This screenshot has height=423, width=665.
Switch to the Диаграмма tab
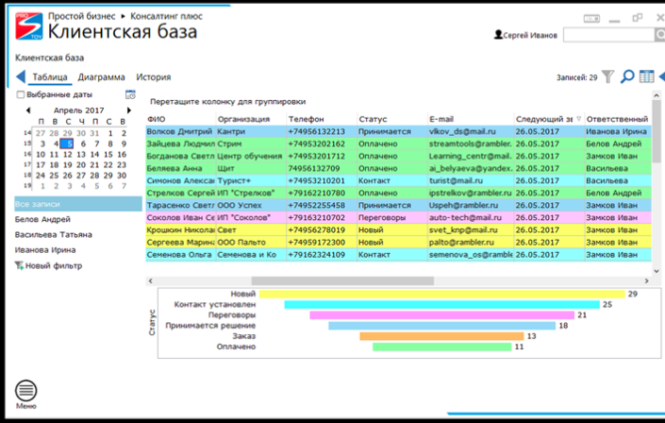point(101,77)
